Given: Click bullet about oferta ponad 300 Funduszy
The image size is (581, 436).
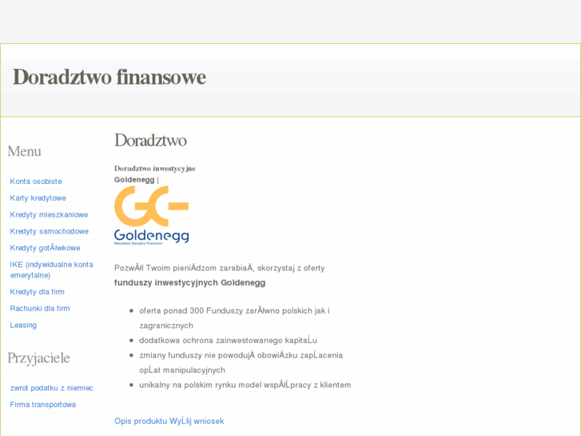Looking at the screenshot, I should [x=234, y=318].
